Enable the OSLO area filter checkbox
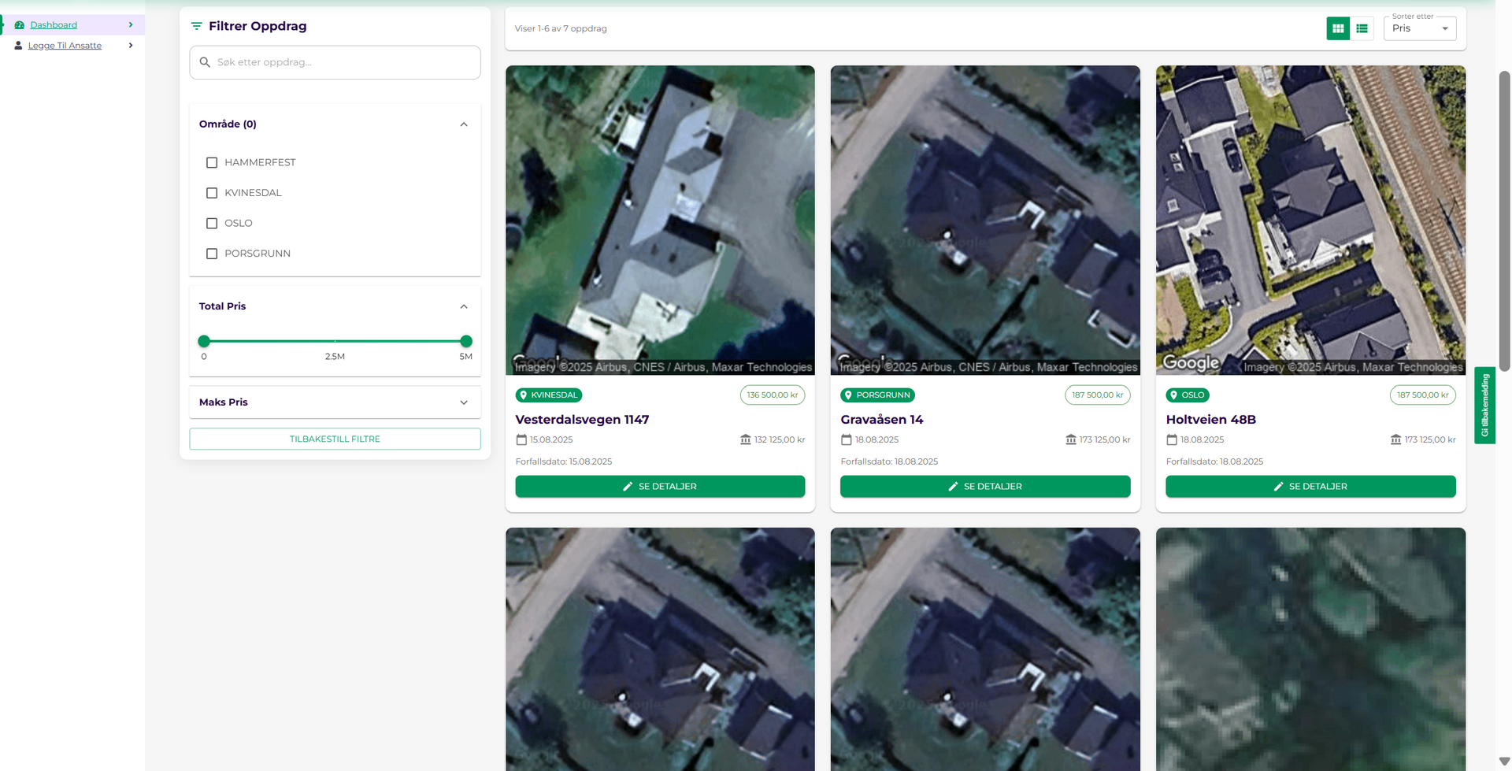This screenshot has height=771, width=1512. pos(212,224)
